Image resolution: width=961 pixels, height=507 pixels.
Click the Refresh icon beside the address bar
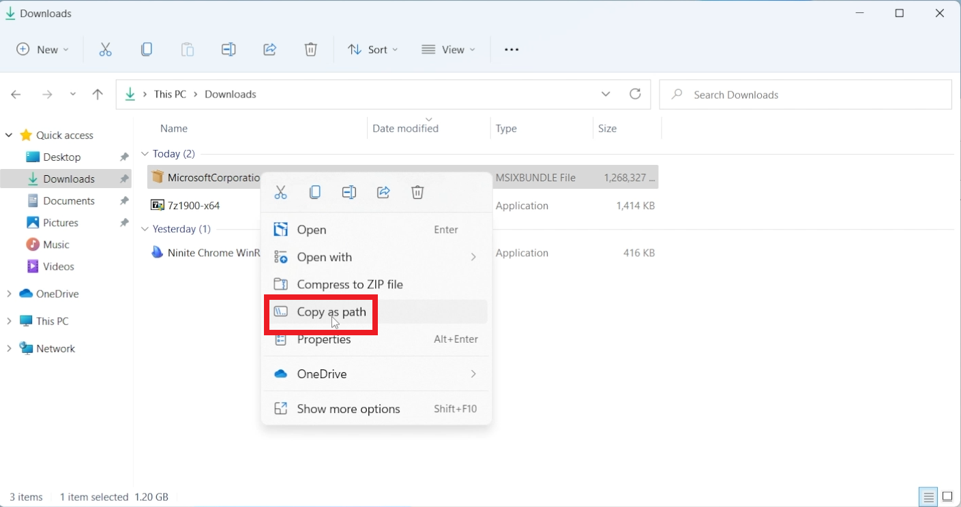point(635,94)
